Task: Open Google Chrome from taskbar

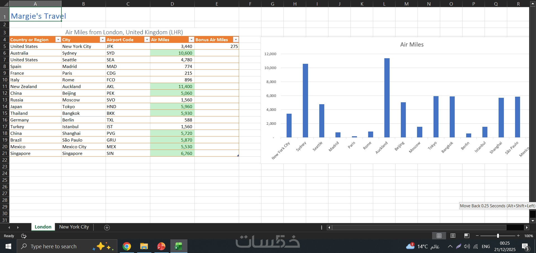Action: pyautogui.click(x=127, y=246)
